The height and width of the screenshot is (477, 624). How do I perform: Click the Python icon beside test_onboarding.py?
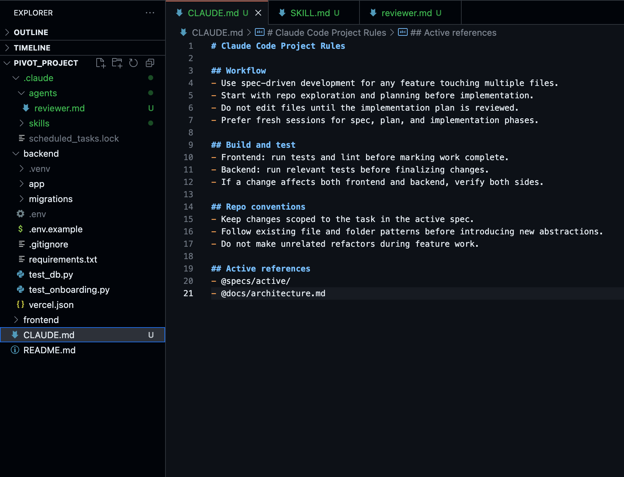21,289
